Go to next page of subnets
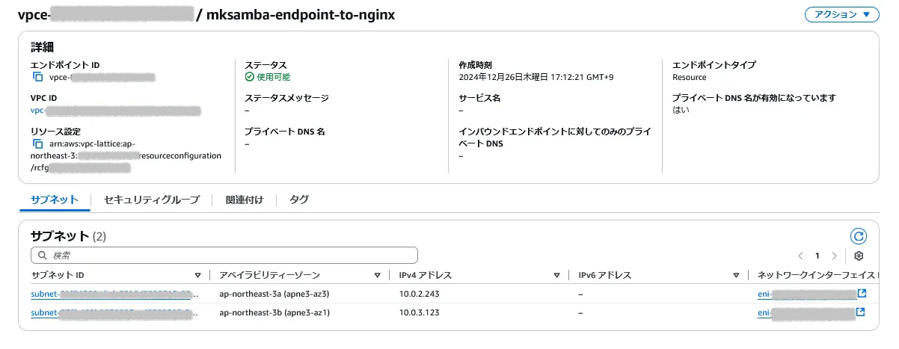The image size is (899, 349). (834, 256)
